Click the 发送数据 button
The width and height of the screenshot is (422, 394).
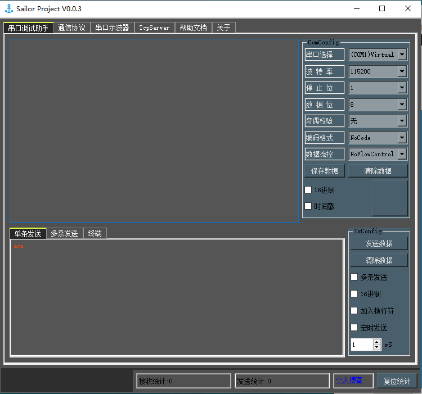(379, 243)
